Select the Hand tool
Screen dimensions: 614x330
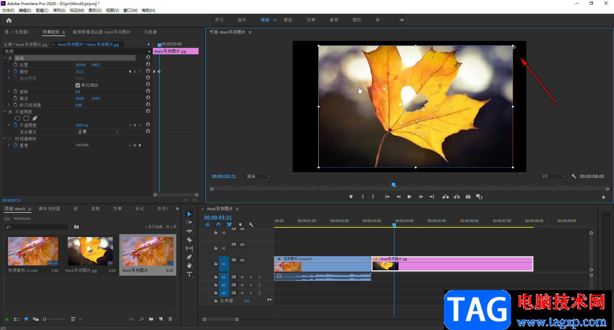click(x=189, y=265)
